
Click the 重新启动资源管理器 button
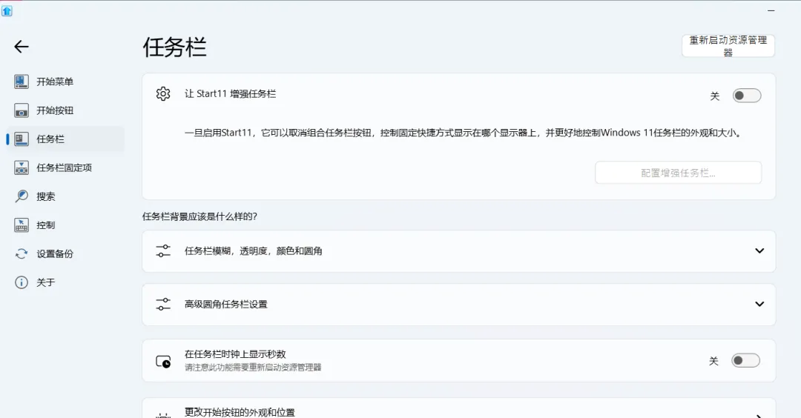pyautogui.click(x=728, y=46)
